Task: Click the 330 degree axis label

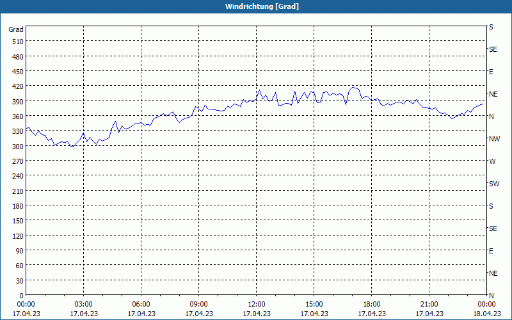Action: click(18, 131)
